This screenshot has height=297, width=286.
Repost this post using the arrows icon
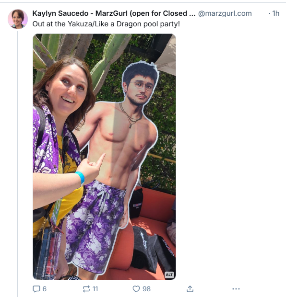tap(86, 289)
